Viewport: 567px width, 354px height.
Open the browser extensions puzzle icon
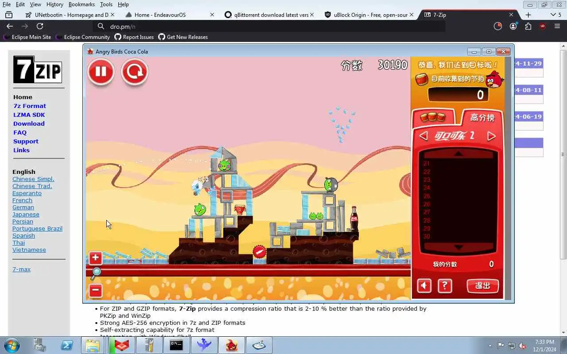[x=528, y=27]
